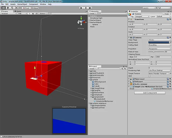Open Audio Listener help icon
Viewport: 172px width, 138px height.
(x=168, y=84)
